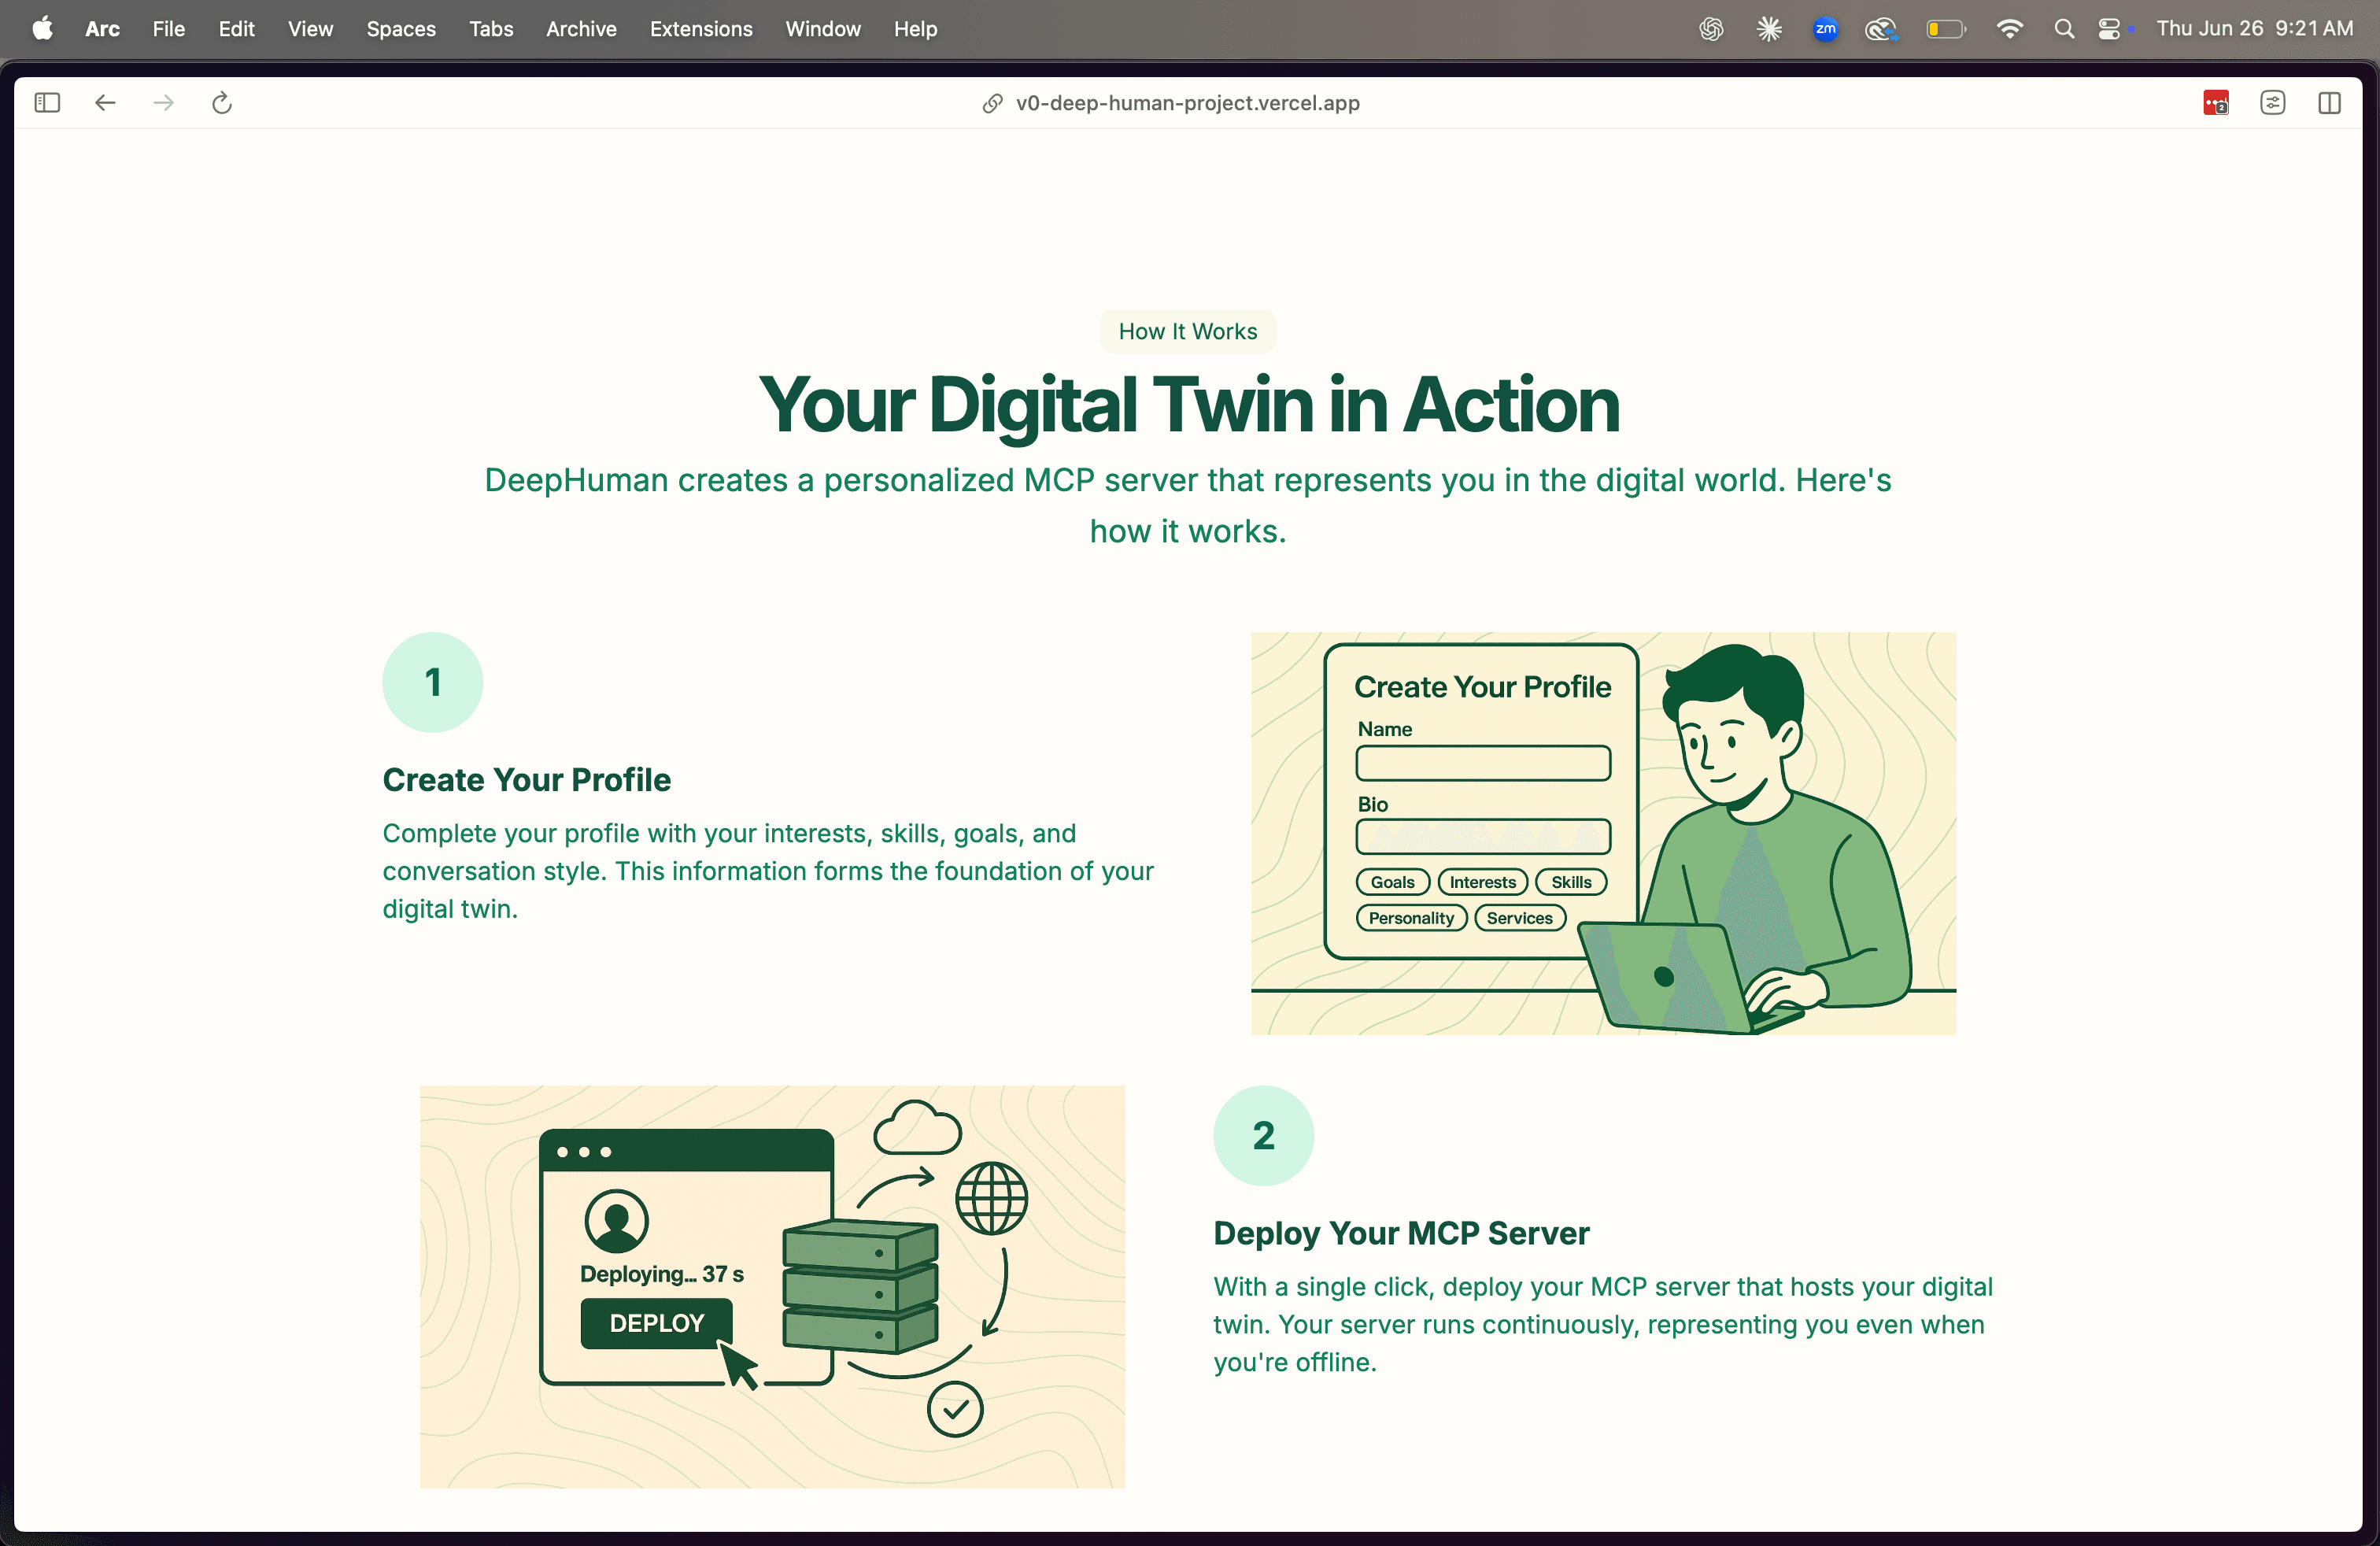Open the 1Password extension with 2 items badge
Image resolution: width=2380 pixels, height=1546 pixels.
pyautogui.click(x=2215, y=103)
